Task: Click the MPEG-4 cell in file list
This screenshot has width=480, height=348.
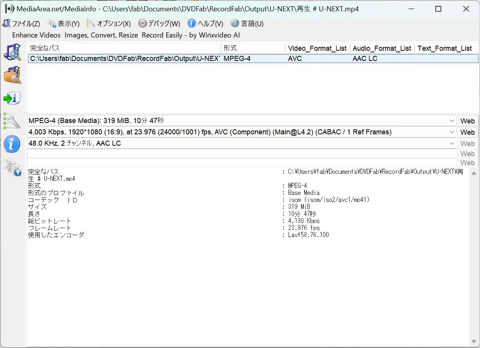Action: click(x=237, y=59)
